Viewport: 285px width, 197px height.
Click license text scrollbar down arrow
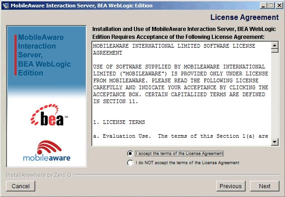[x=275, y=142]
